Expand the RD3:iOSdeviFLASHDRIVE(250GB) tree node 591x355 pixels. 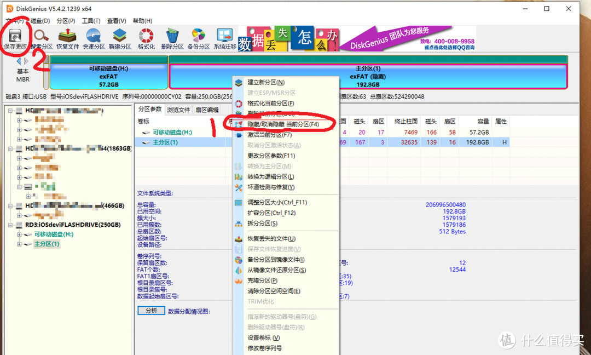11,225
